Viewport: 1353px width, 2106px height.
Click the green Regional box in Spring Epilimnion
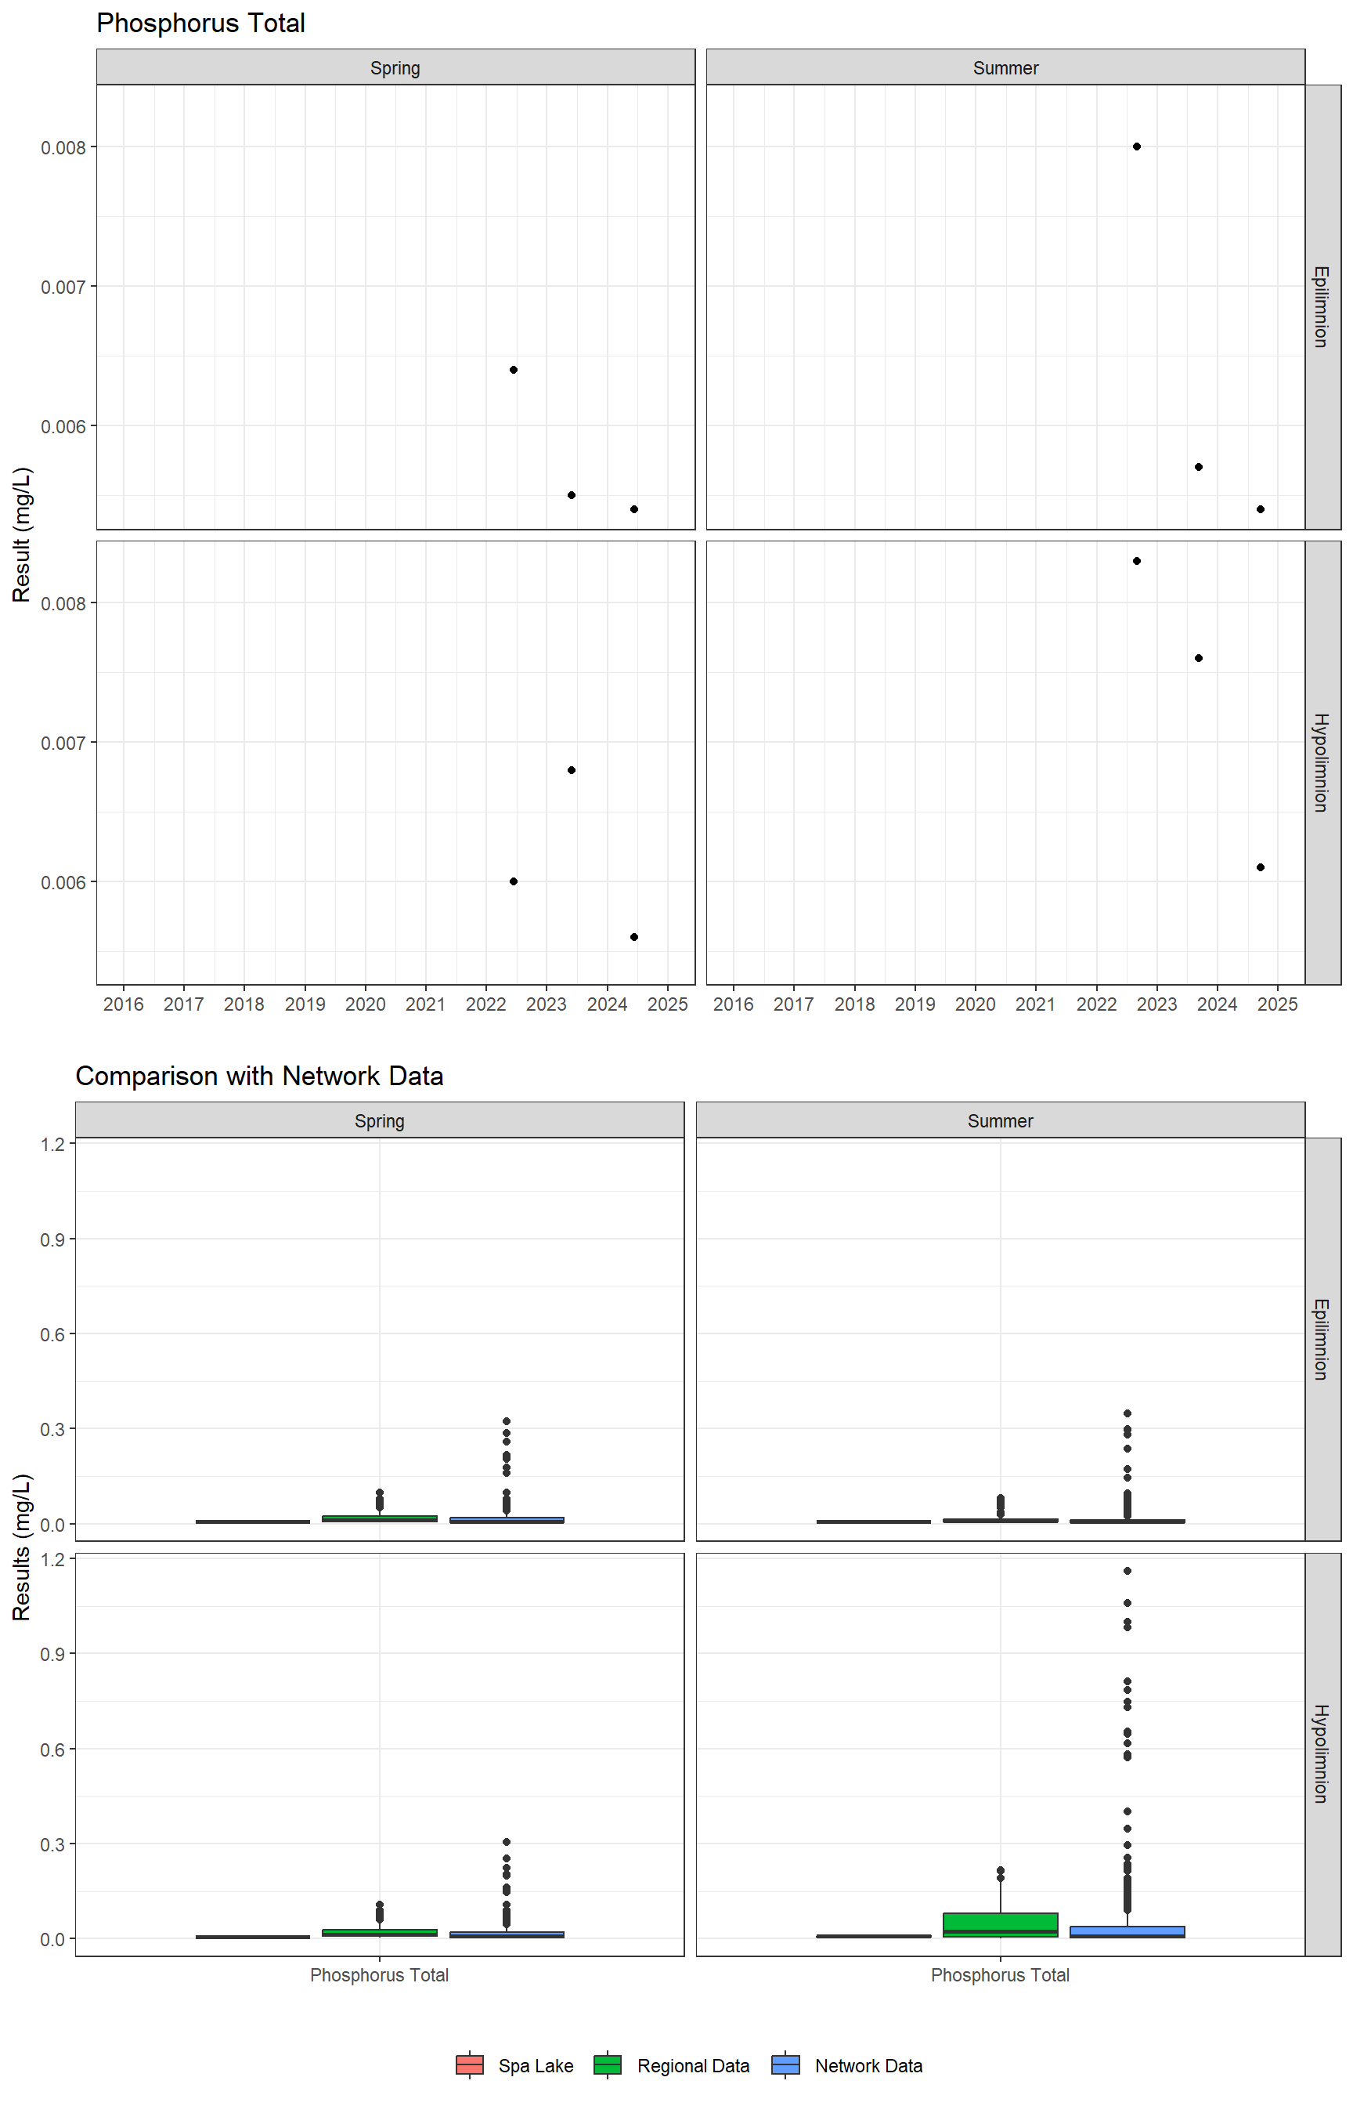[380, 1518]
